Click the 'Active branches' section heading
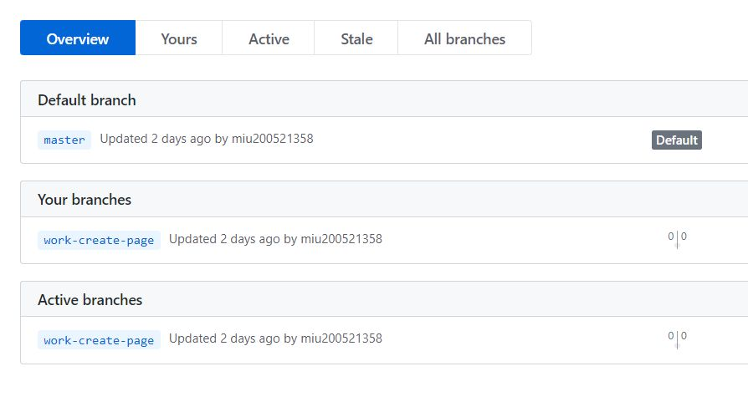Image resolution: width=748 pixels, height=402 pixels. [x=90, y=299]
